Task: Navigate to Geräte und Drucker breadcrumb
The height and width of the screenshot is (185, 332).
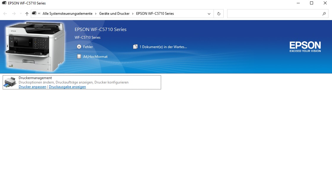Action: pos(114,14)
